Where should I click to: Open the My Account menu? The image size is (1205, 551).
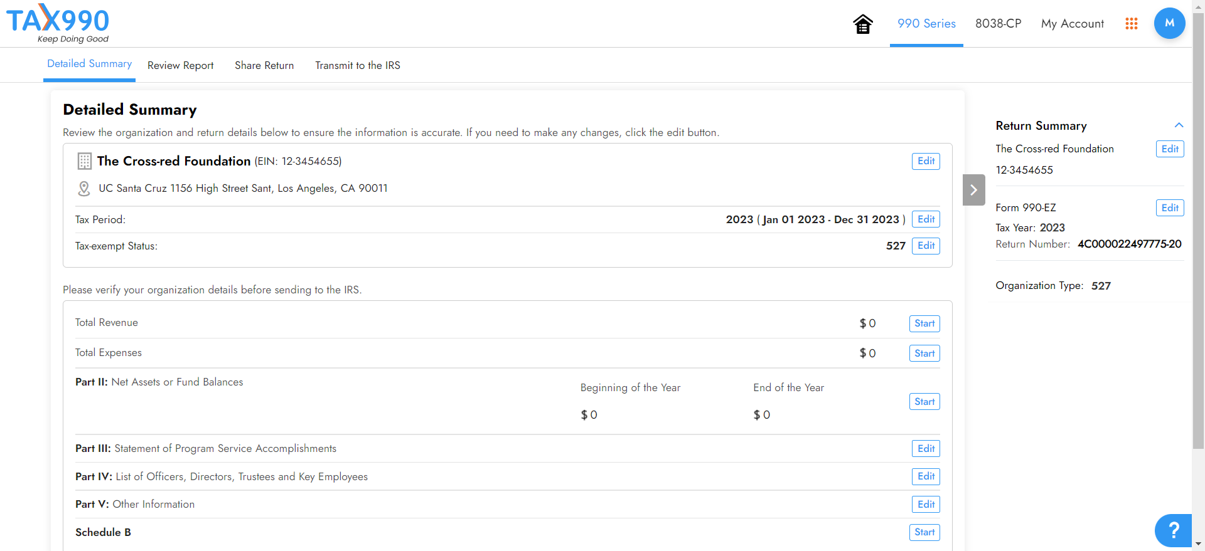tap(1072, 24)
